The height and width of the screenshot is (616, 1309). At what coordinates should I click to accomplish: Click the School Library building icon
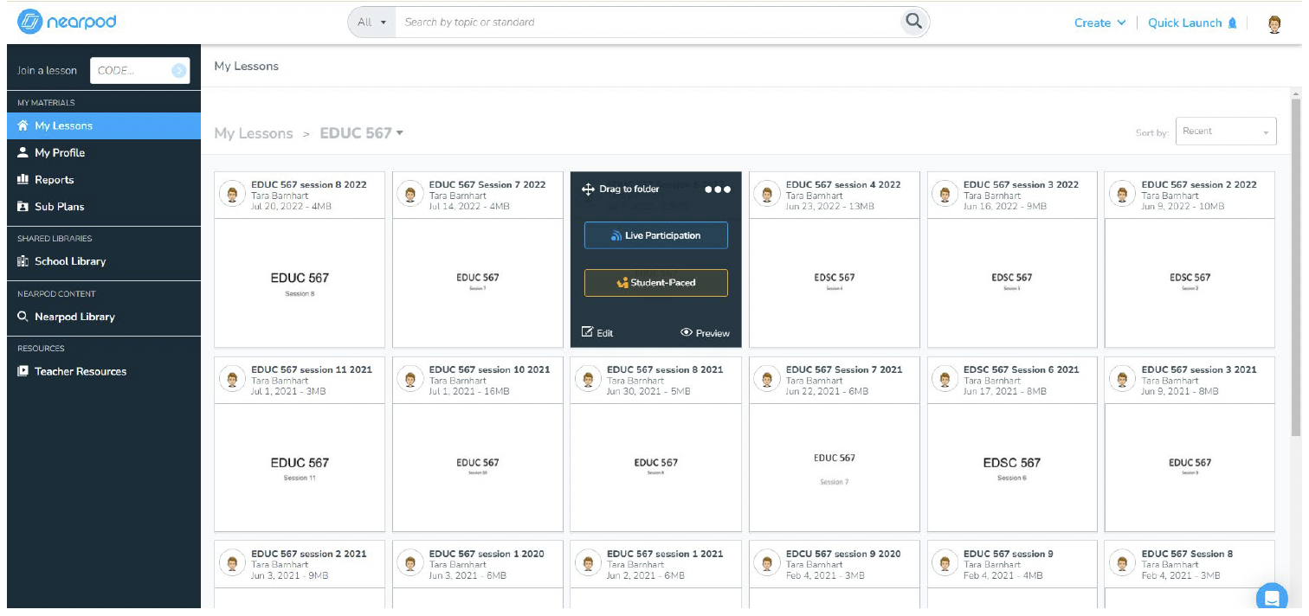tap(23, 261)
